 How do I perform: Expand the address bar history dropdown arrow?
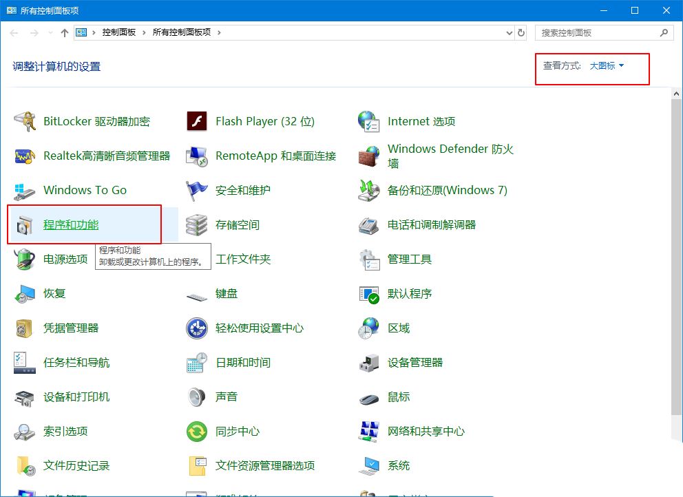pos(509,32)
